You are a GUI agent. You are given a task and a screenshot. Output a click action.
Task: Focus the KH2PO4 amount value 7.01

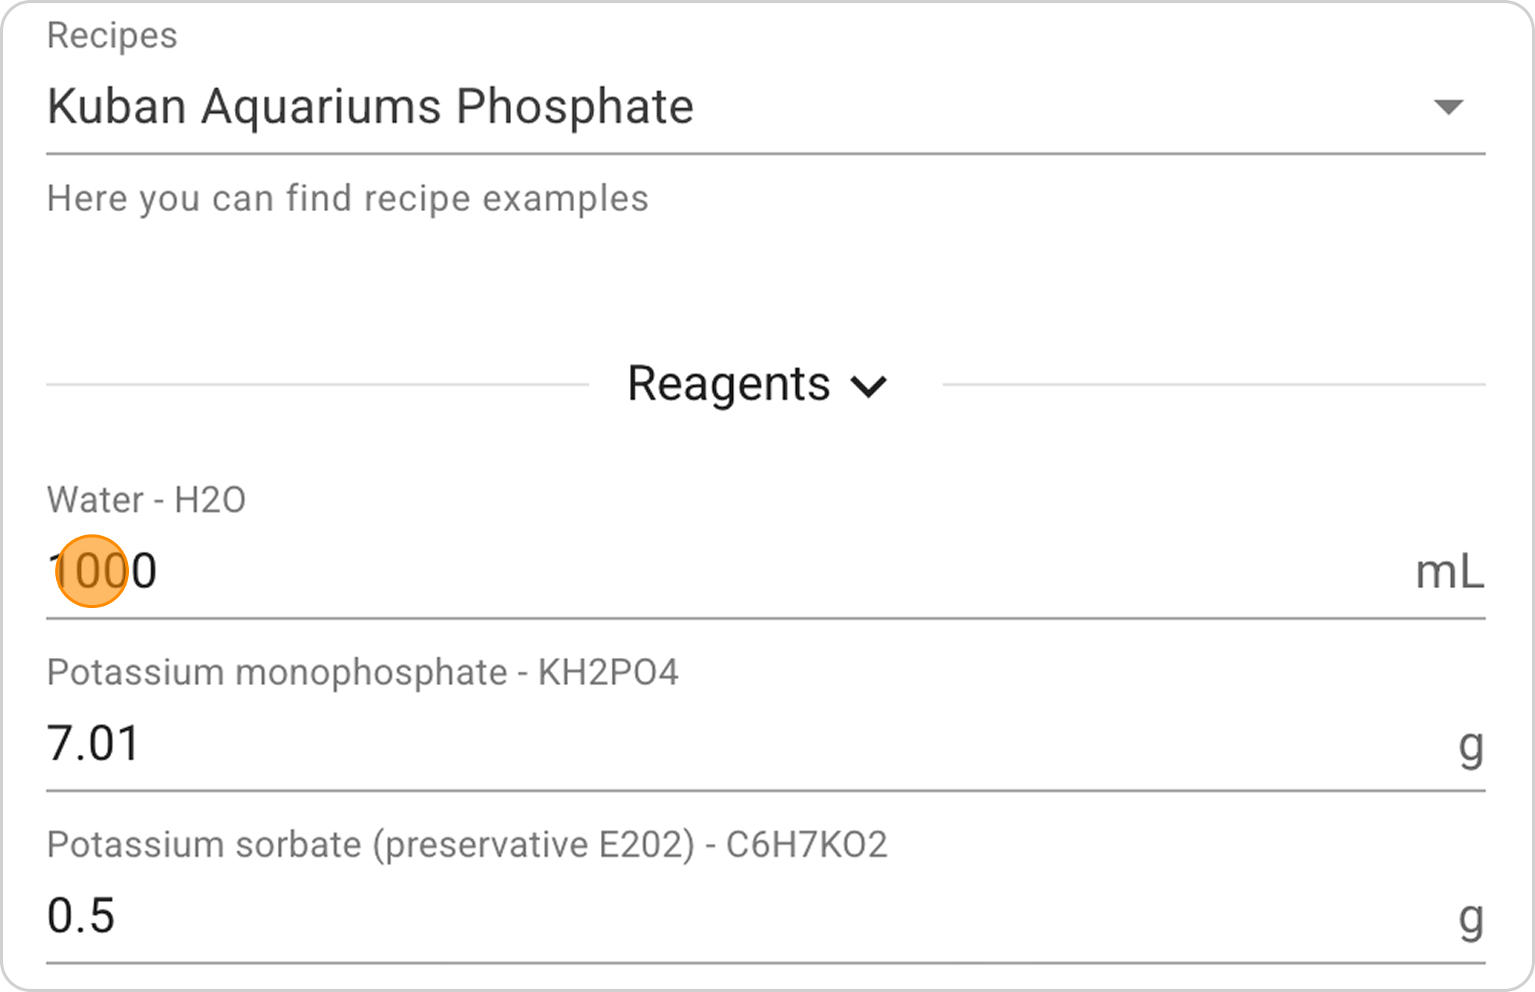coord(93,743)
